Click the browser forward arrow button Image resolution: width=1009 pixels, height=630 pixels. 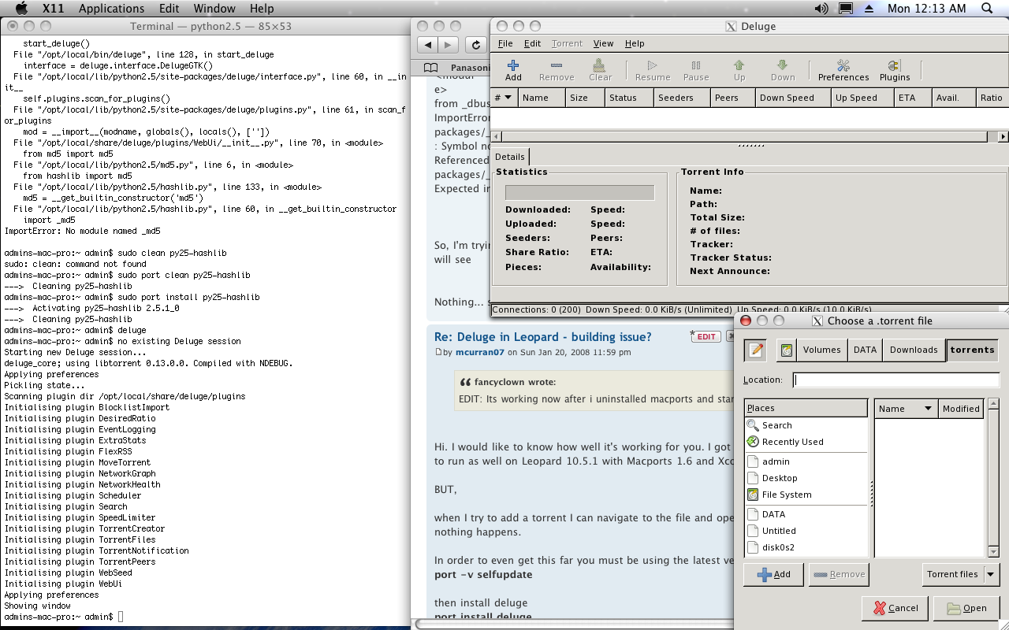pos(448,45)
